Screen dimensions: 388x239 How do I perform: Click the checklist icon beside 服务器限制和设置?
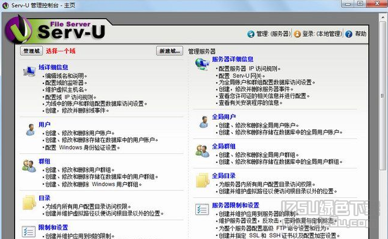202,209
